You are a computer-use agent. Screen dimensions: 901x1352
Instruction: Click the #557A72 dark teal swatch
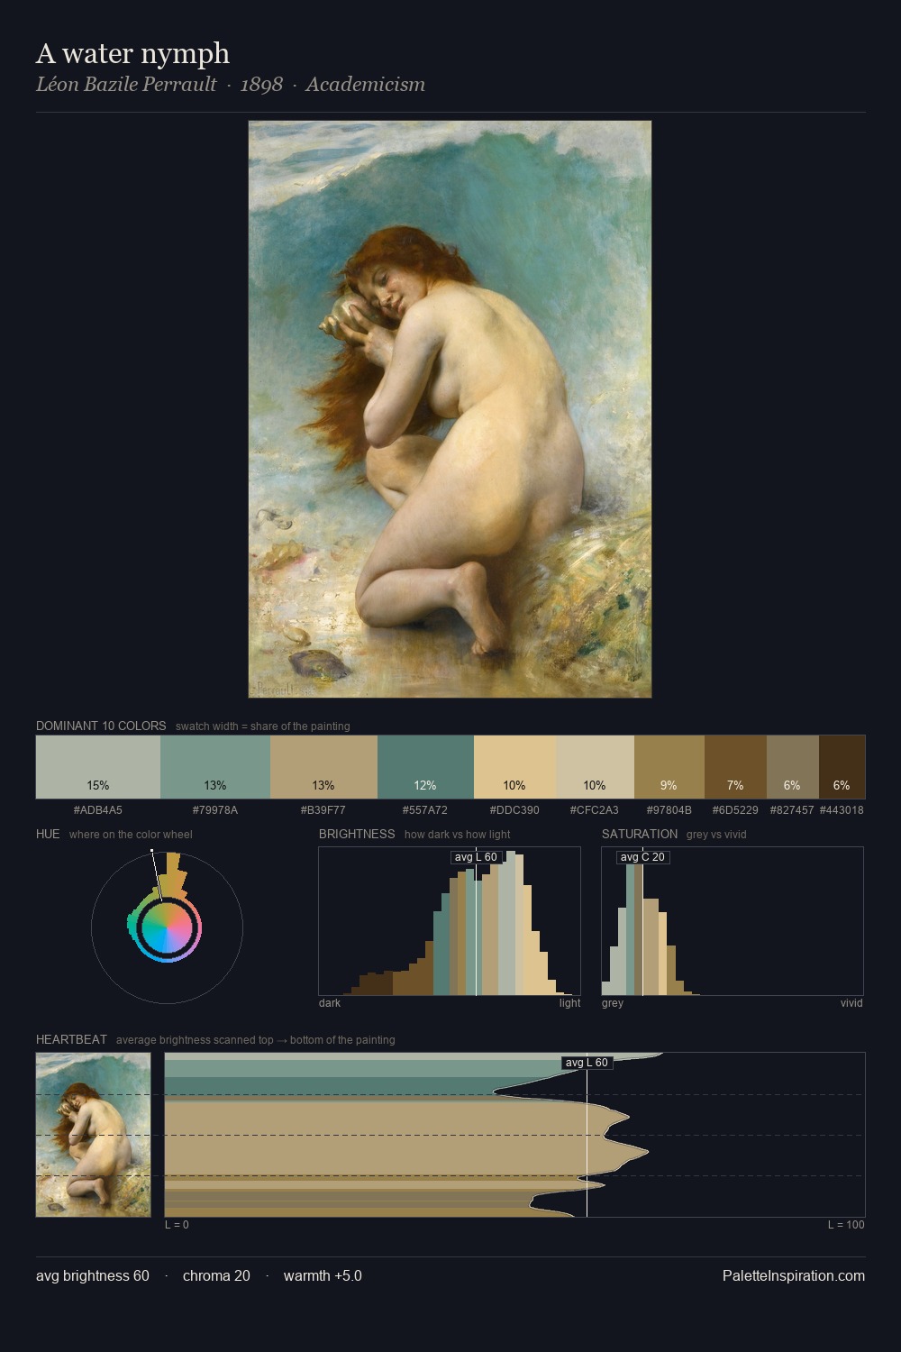coord(425,767)
